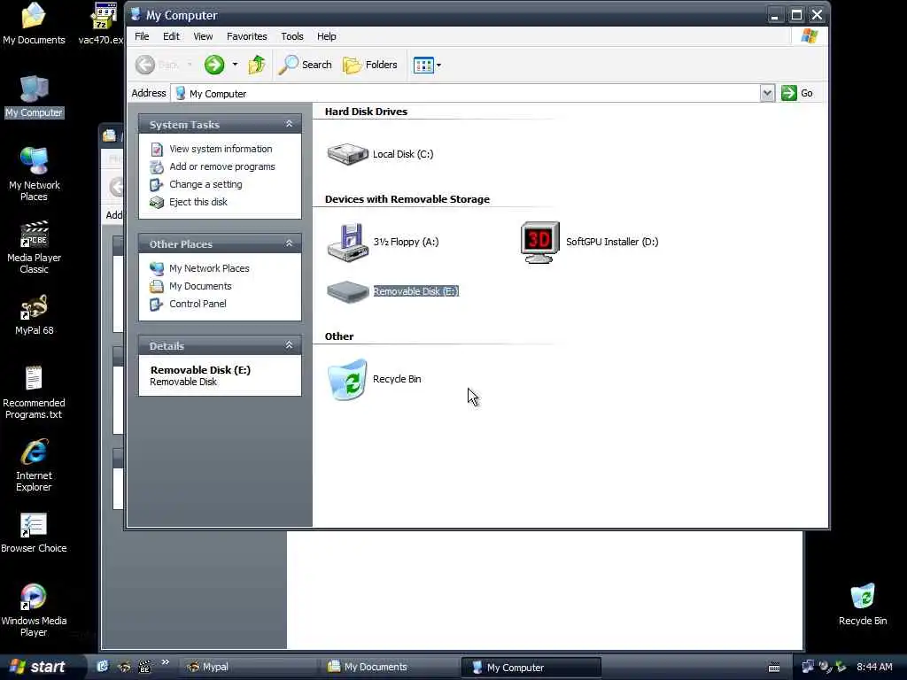This screenshot has width=907, height=680.
Task: Click Change a setting link
Action: pos(205,184)
